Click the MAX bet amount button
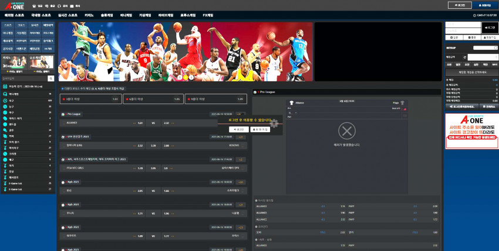 click(494, 64)
